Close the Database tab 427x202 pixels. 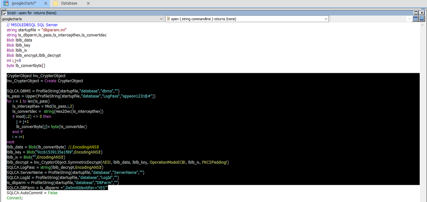[88, 3]
